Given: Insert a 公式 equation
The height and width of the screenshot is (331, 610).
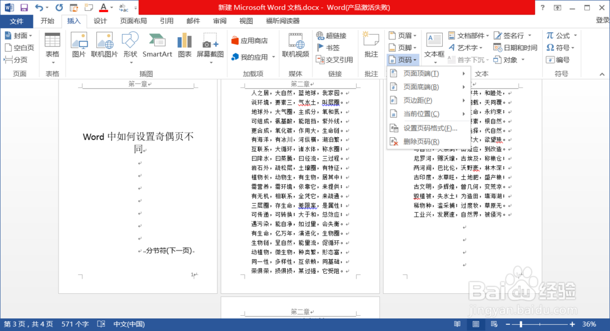Looking at the screenshot, I should click(x=561, y=36).
